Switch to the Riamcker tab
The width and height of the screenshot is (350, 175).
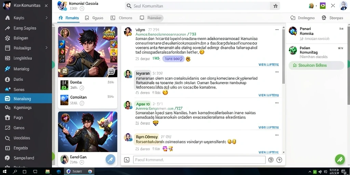pos(151,18)
